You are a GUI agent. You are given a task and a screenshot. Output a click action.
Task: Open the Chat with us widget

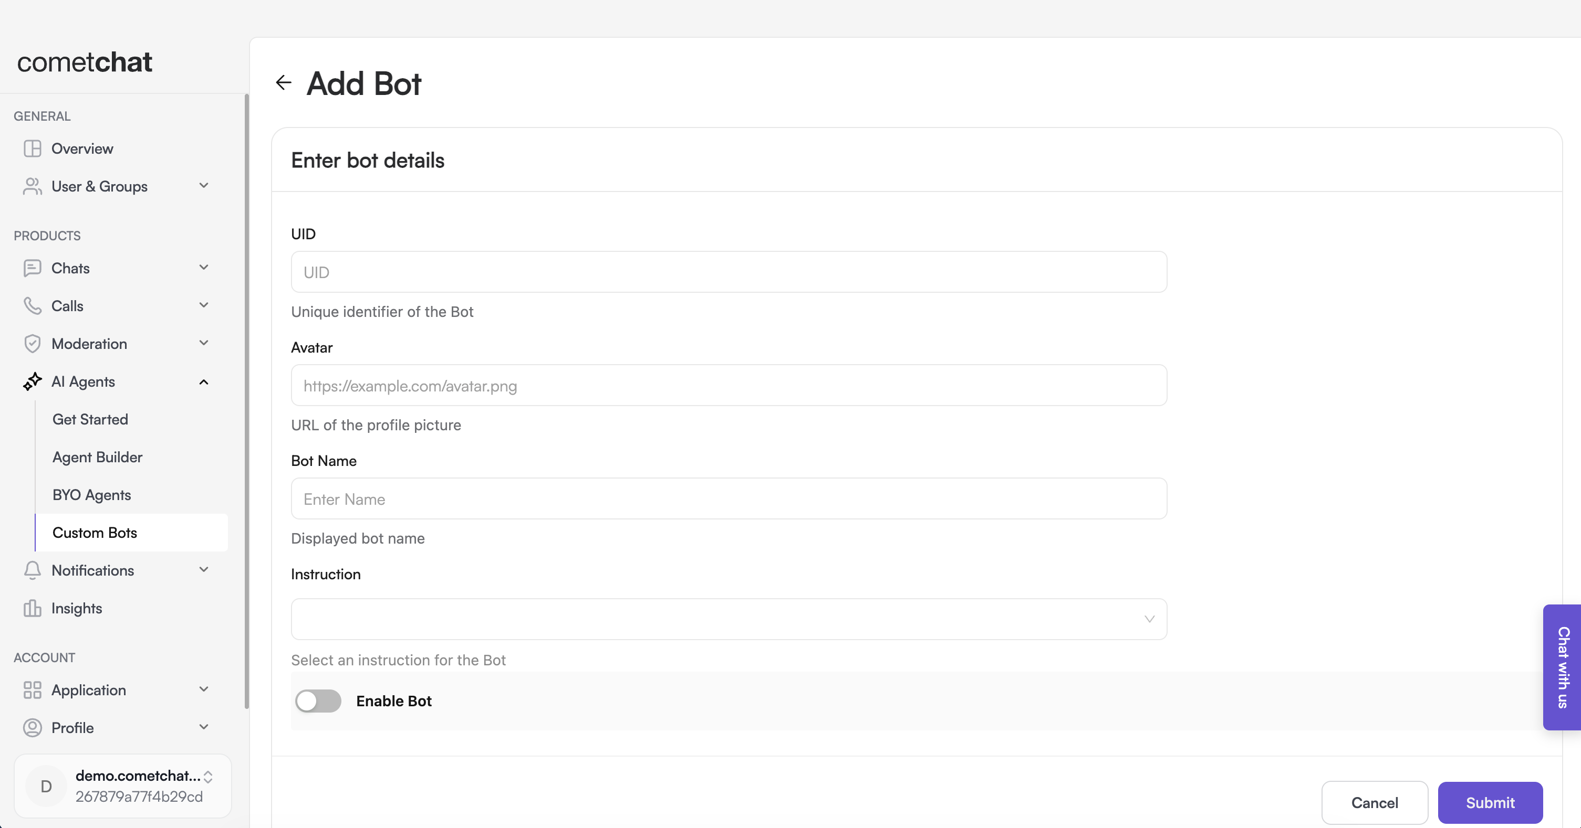point(1563,667)
